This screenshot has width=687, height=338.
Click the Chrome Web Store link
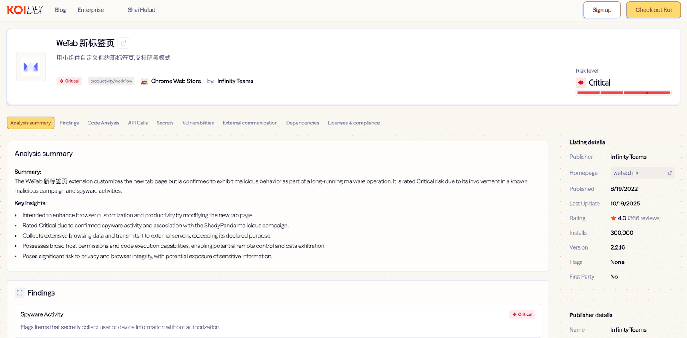(x=176, y=81)
